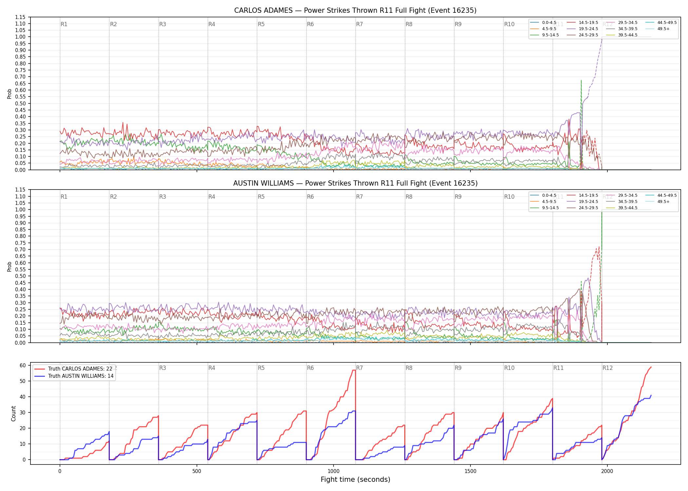688x491 pixels.
Task: Select legend entry 29.5-34.5 in the Austin Williams chart
Action: click(x=622, y=195)
